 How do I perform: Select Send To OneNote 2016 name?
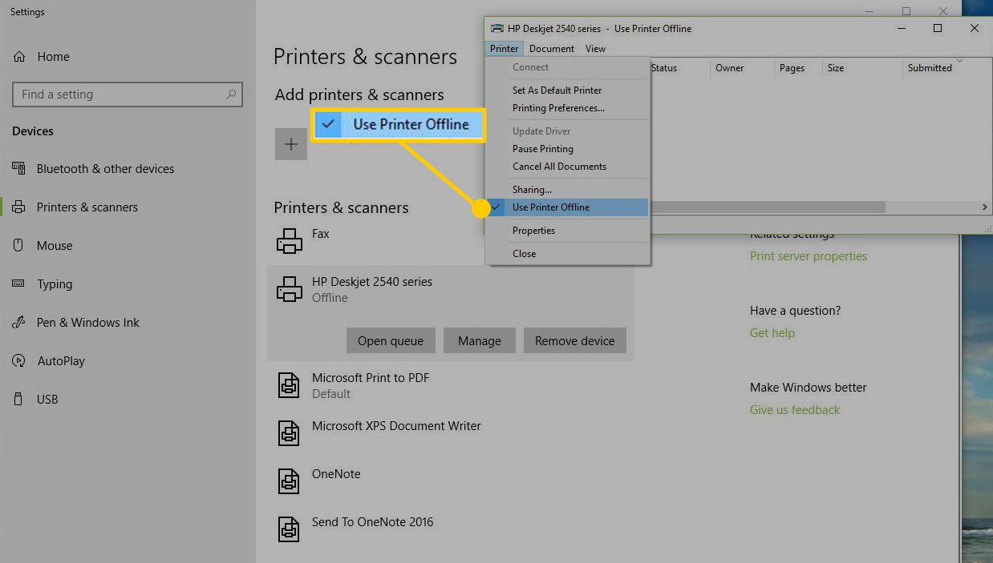pyautogui.click(x=373, y=522)
